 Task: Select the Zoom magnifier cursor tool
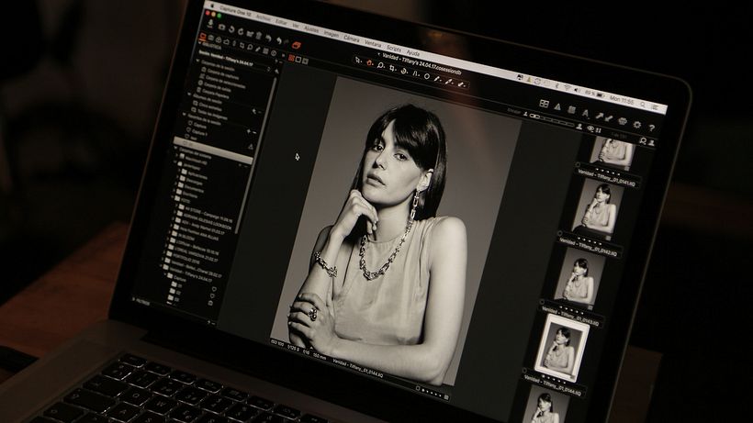click(380, 66)
